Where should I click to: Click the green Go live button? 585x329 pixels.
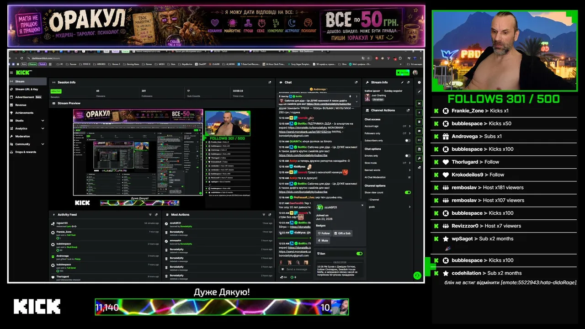[403, 72]
